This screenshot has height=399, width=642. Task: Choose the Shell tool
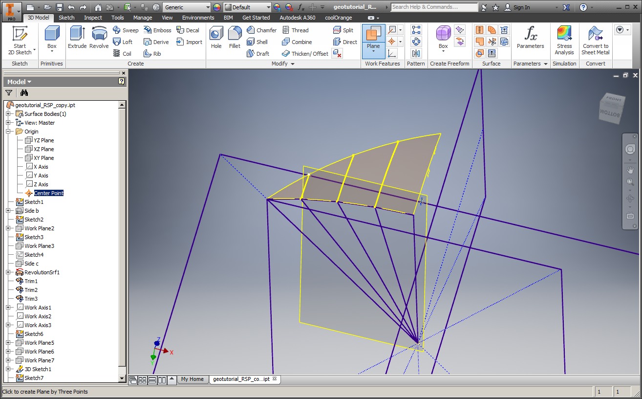(257, 42)
